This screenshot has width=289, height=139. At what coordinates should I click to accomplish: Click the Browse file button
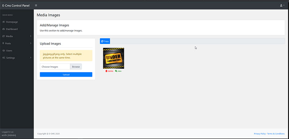(76, 67)
